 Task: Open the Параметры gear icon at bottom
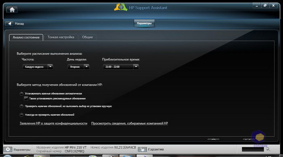pos(8,149)
